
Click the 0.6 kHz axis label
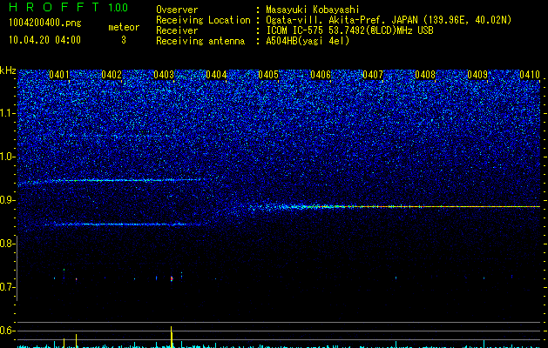click(8, 331)
